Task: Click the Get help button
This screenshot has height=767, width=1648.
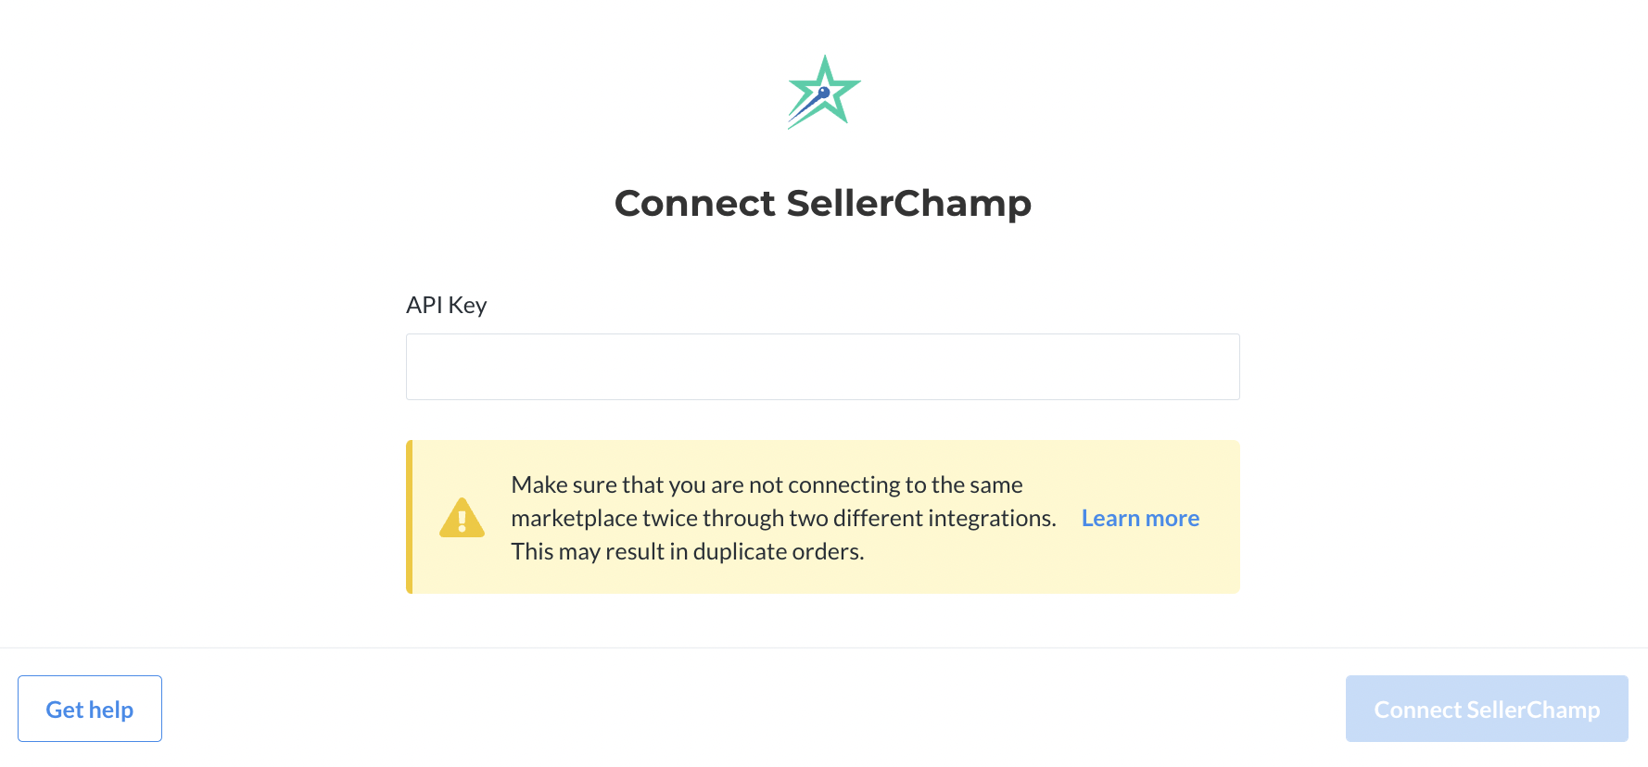Action: coord(90,709)
